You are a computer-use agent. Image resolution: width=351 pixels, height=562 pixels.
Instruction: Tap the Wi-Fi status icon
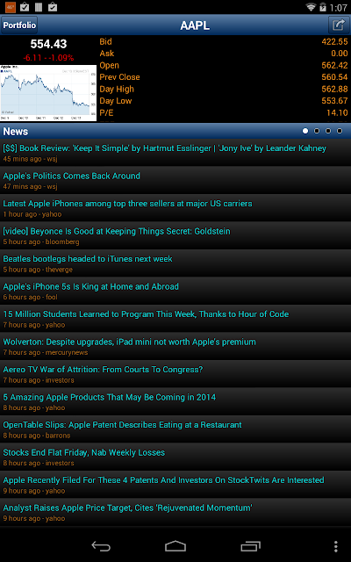(311, 7)
